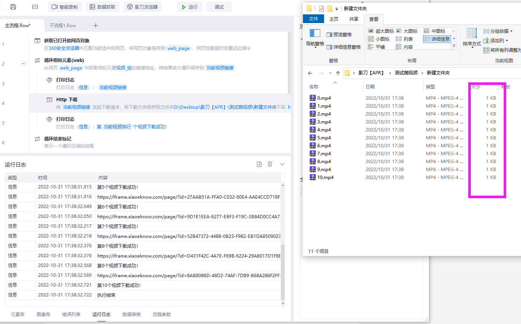Open the variables {≡} icon in toolbar
The height and width of the screenshot is (324, 521).
35,7
